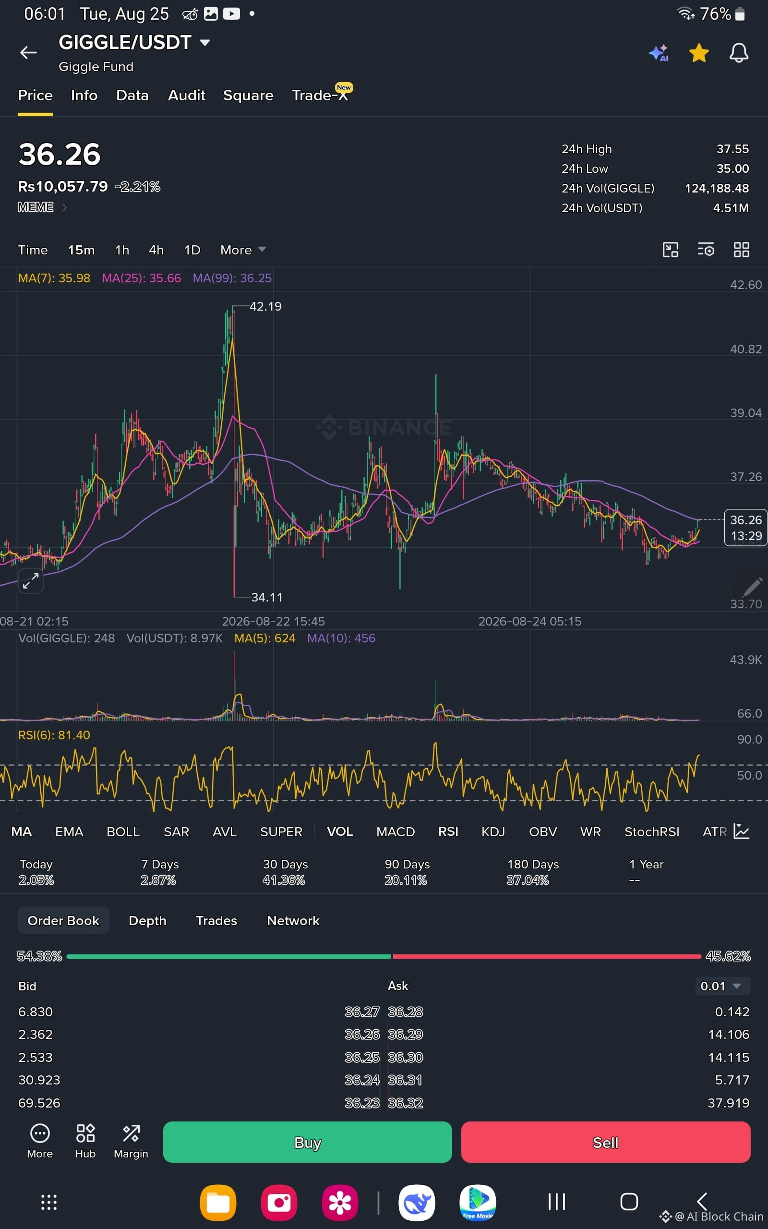
Task: Tap the back arrow icon
Action: [28, 52]
